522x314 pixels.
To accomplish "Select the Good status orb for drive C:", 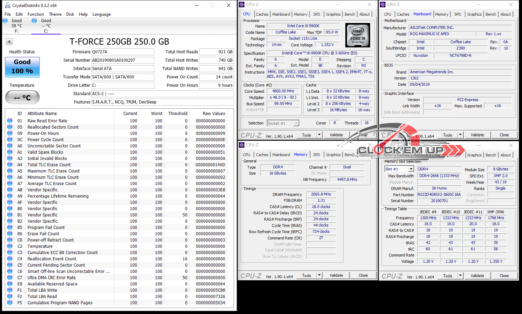I will point(34,21).
